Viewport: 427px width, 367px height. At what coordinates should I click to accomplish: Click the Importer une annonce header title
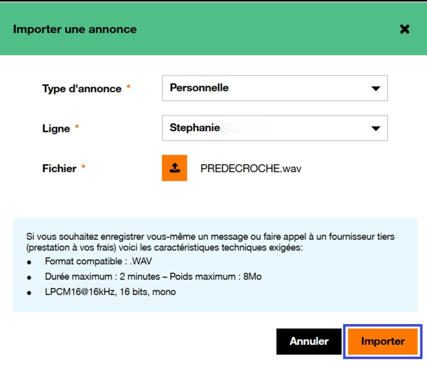click(75, 30)
